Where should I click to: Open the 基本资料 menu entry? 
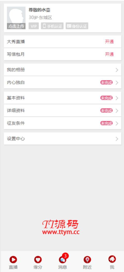[x=63, y=98]
